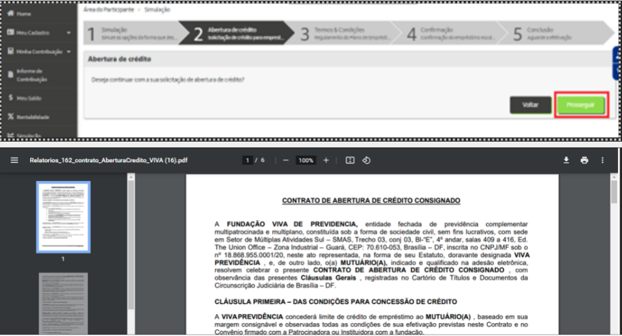Zoom out the PDF with minus icon

coord(286,160)
